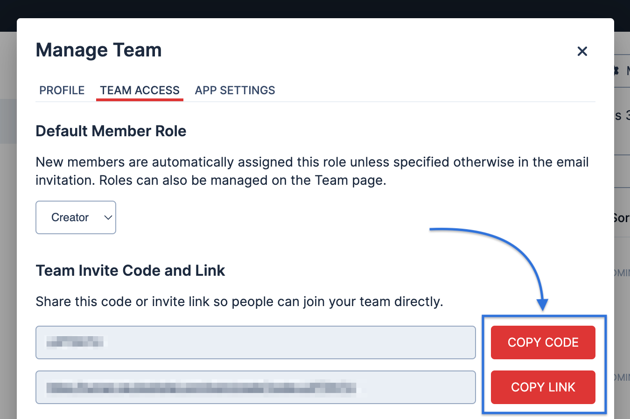Click the blurred invite code text
The image size is (630, 419).
tap(75, 342)
